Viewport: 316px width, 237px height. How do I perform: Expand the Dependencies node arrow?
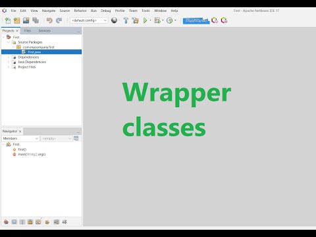(9, 57)
